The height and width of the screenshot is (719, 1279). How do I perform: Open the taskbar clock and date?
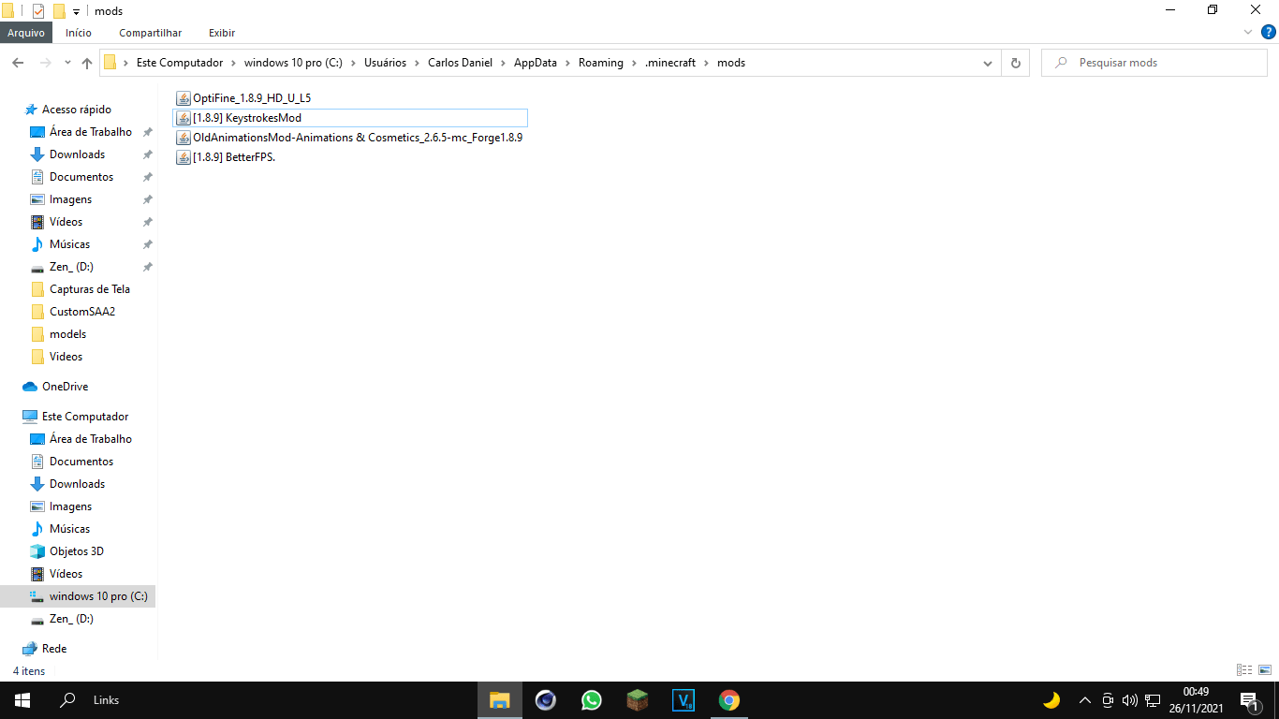coord(1196,700)
